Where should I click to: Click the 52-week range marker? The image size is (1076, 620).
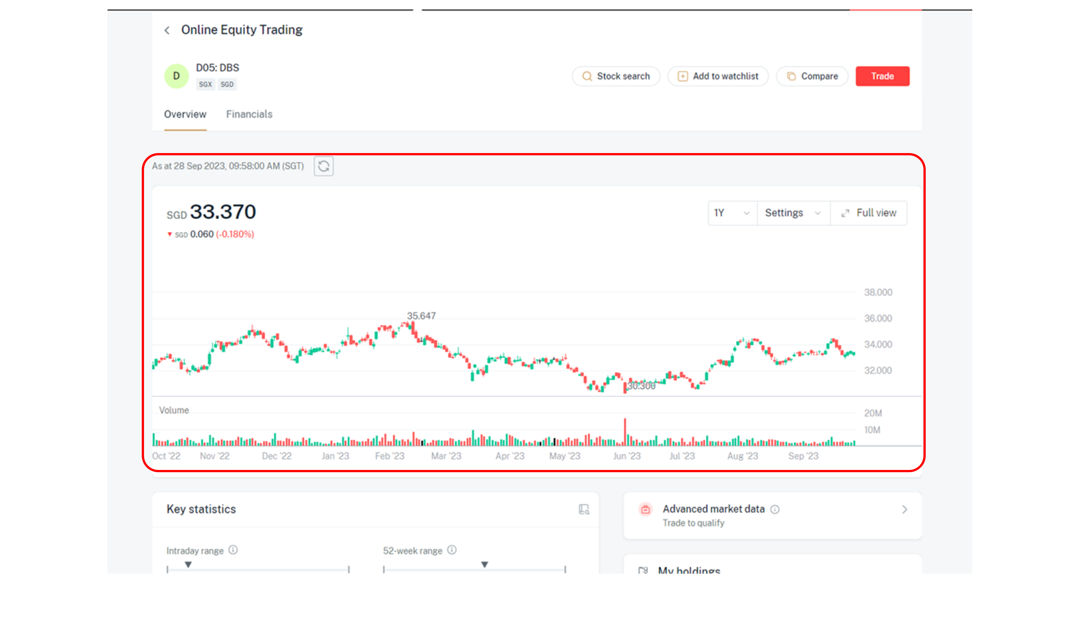(484, 565)
